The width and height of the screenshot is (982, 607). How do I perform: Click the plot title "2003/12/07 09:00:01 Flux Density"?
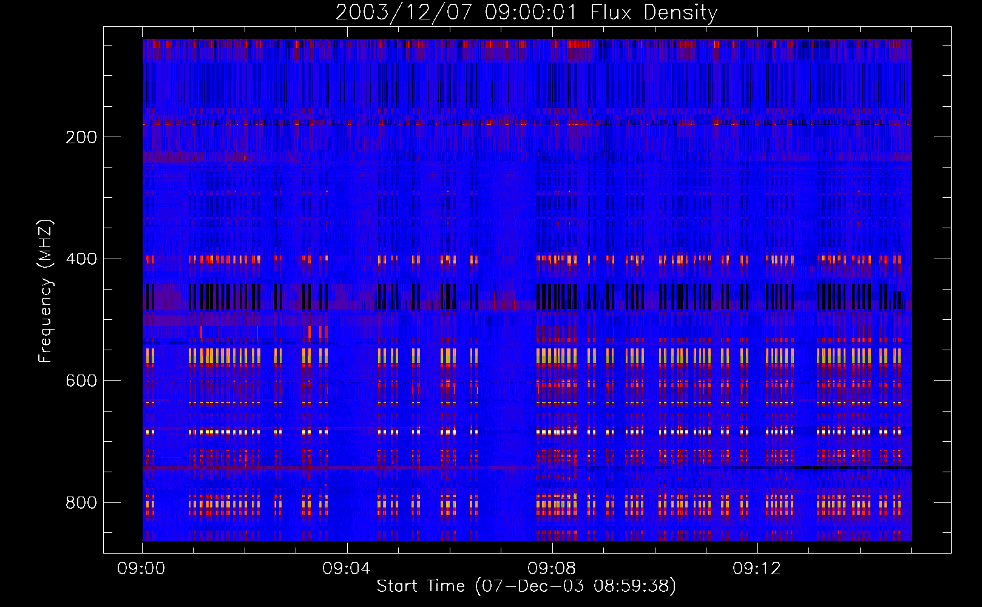coord(527,13)
